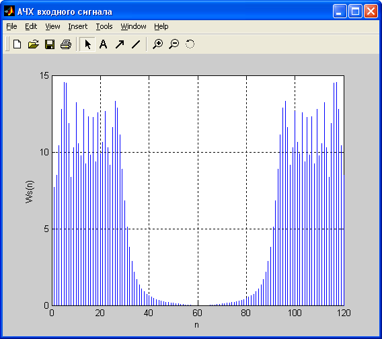Screen dimensions: 382x339
Task: Open a file with the folder icon
Action: click(34, 44)
